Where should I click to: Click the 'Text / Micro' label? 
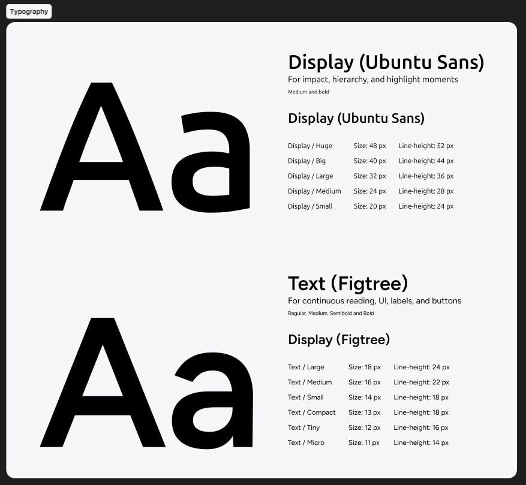(306, 443)
